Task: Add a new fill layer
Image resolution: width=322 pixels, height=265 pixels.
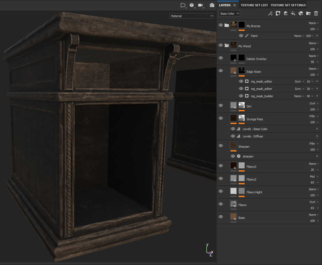Action: click(293, 14)
